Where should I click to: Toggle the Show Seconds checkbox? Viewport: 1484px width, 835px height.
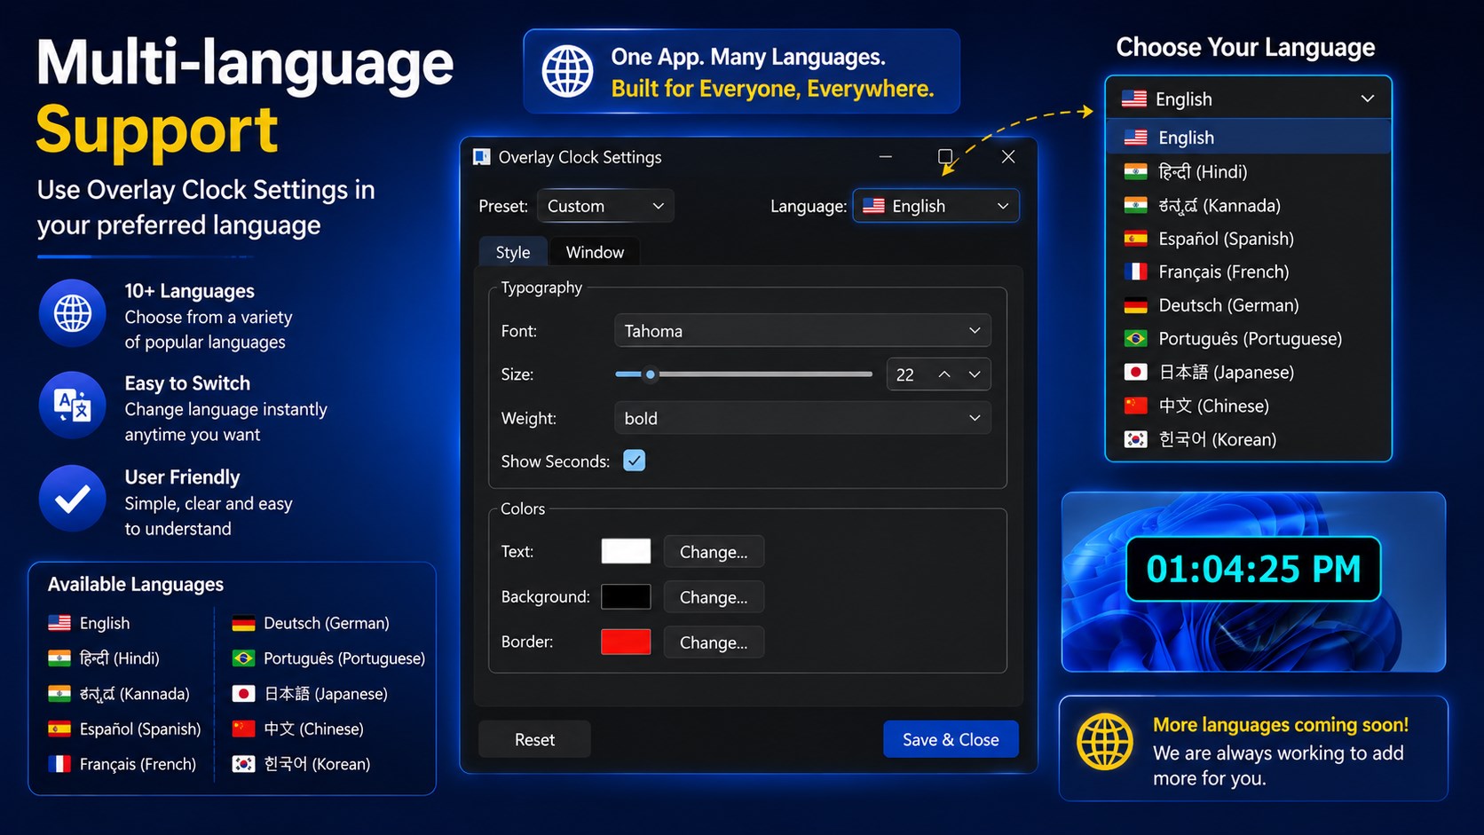pyautogui.click(x=634, y=461)
